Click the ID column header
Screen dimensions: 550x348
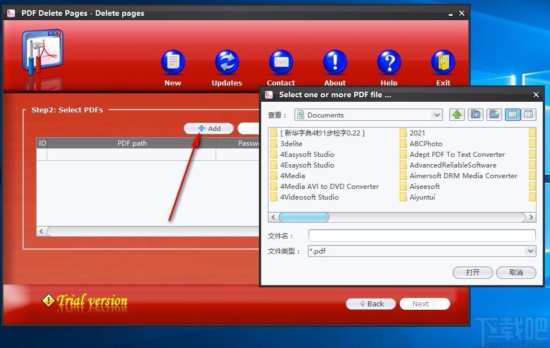(42, 143)
